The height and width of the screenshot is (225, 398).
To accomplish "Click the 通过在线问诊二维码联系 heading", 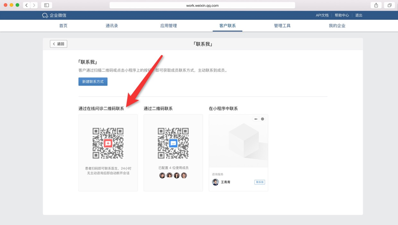I will pos(101,109).
